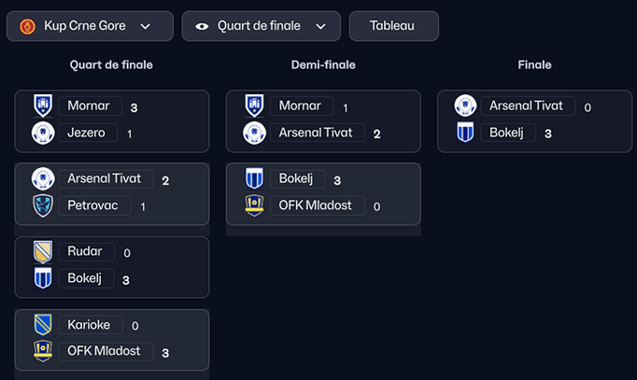637x380 pixels.
Task: Open the Quart de finale round dropdown
Action: click(x=262, y=26)
